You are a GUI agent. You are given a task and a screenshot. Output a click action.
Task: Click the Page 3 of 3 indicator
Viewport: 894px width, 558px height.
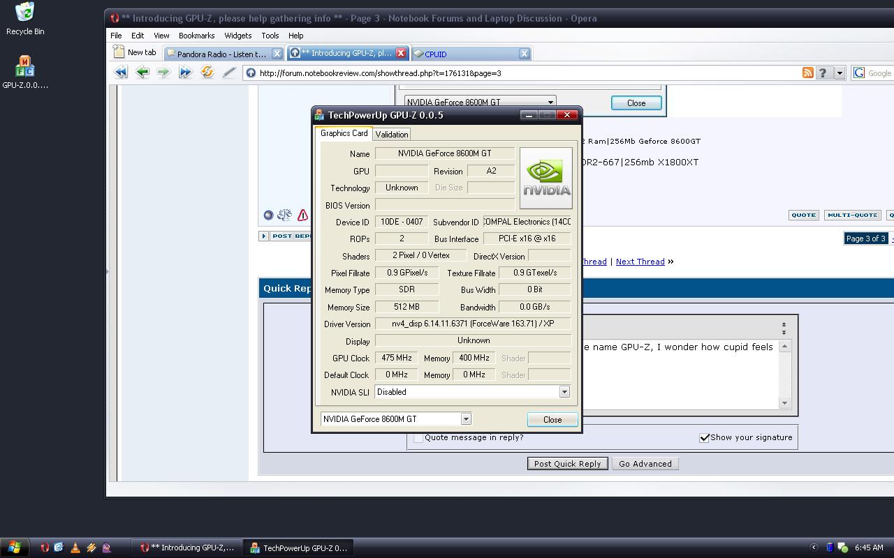click(x=865, y=239)
